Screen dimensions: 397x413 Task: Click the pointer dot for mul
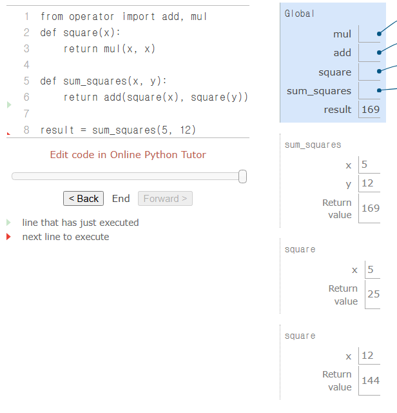(379, 34)
